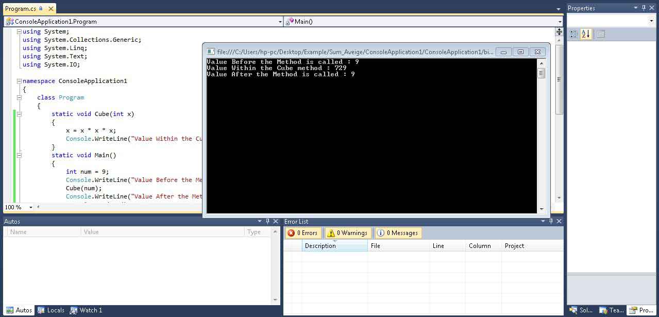659x317 pixels.
Task: Click the pushpin icon on Error List panel
Action: click(551, 221)
